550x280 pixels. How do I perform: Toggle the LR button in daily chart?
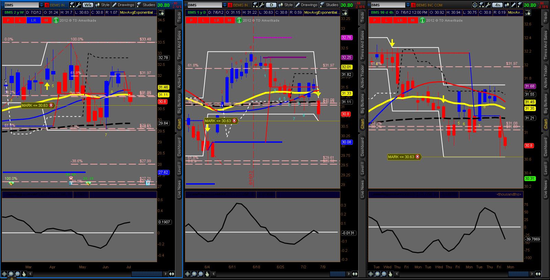217,20
